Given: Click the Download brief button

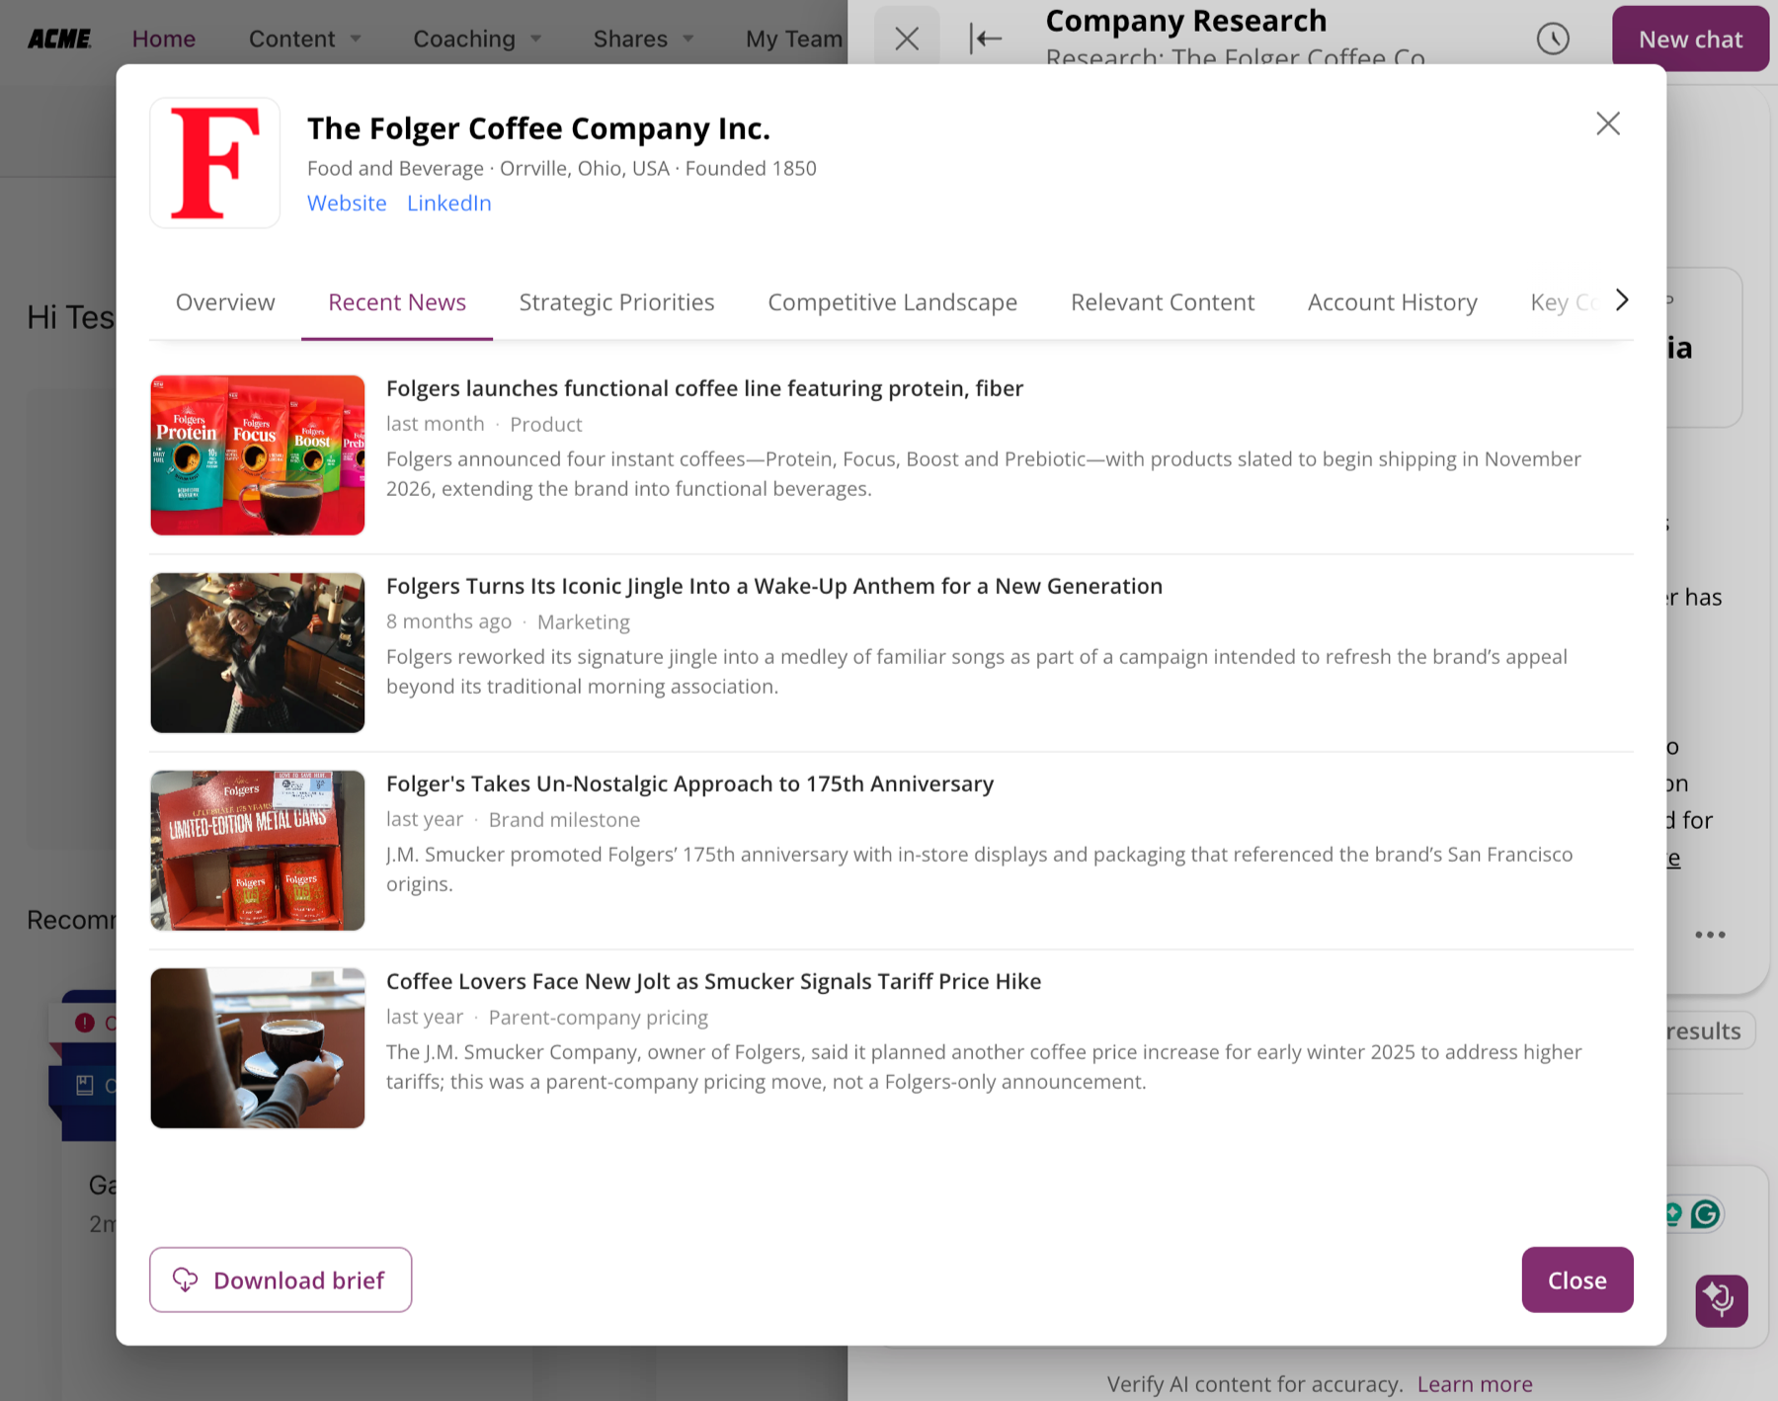Looking at the screenshot, I should [x=281, y=1279].
